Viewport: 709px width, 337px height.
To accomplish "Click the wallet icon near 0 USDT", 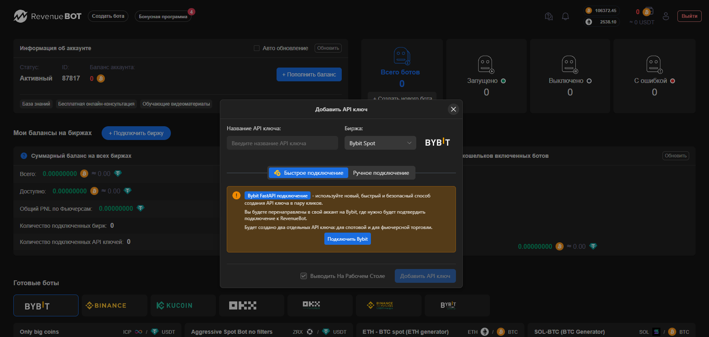I will [x=648, y=11].
